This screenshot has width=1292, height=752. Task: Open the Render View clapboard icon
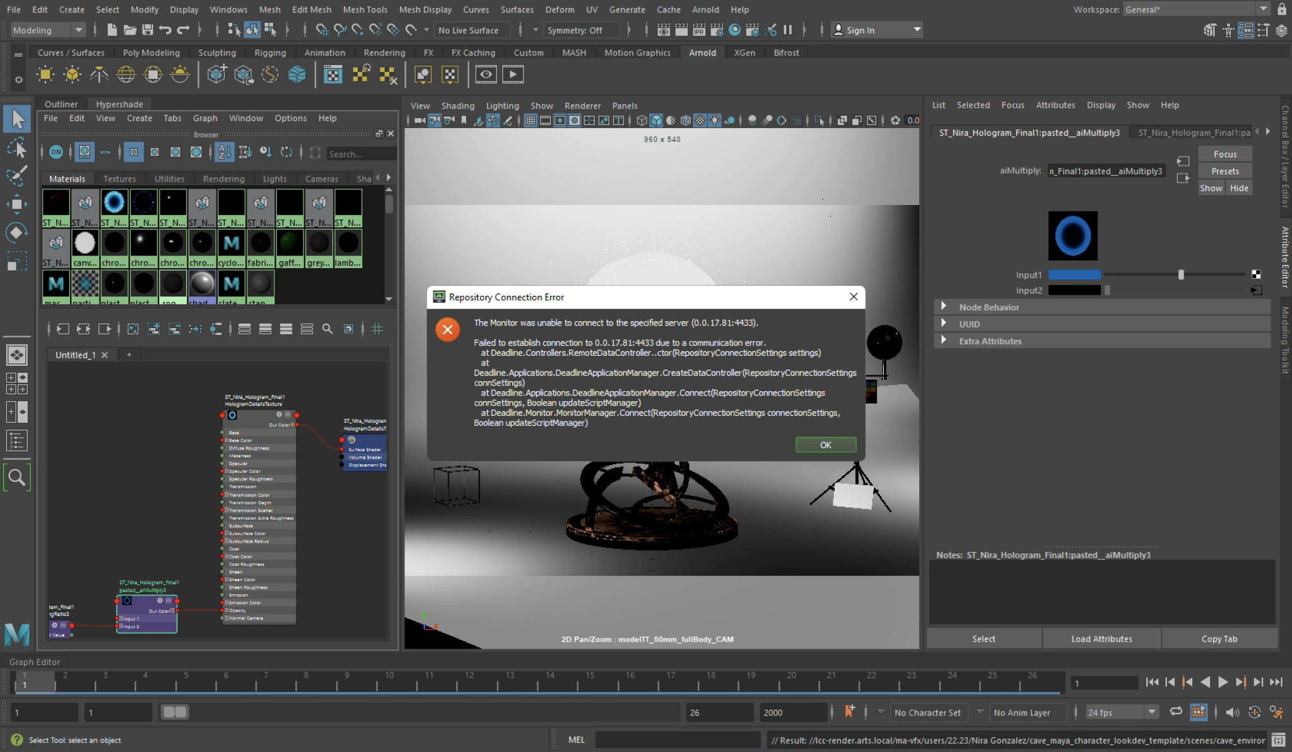[x=486, y=74]
